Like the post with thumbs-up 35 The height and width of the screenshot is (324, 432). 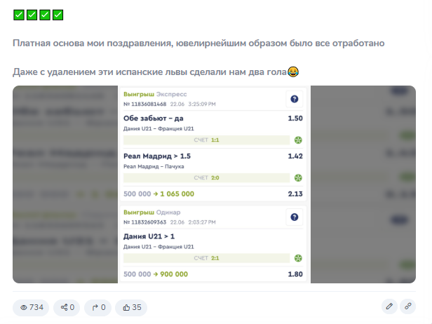coord(131,307)
